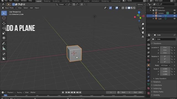Select the Cursor tool
This screenshot has width=177, height=99.
[4, 18]
